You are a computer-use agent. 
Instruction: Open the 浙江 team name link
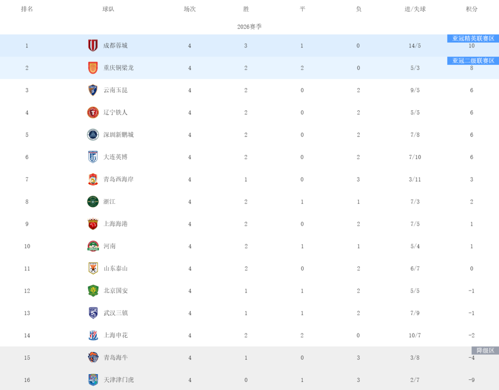(x=109, y=201)
